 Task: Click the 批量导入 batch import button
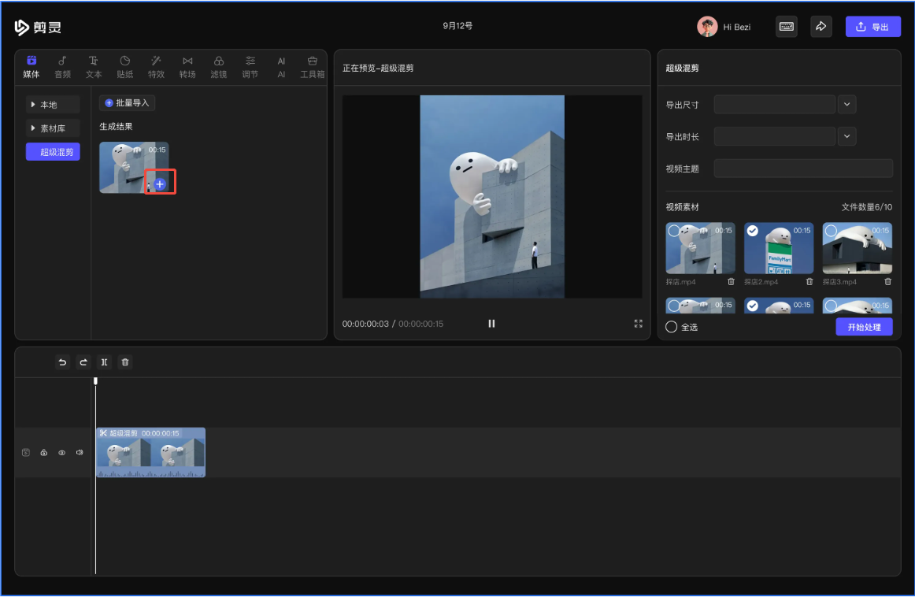tap(127, 103)
